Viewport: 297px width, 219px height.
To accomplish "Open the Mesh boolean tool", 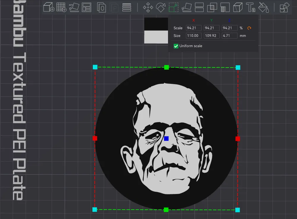I will pyautogui.click(x=212, y=7).
